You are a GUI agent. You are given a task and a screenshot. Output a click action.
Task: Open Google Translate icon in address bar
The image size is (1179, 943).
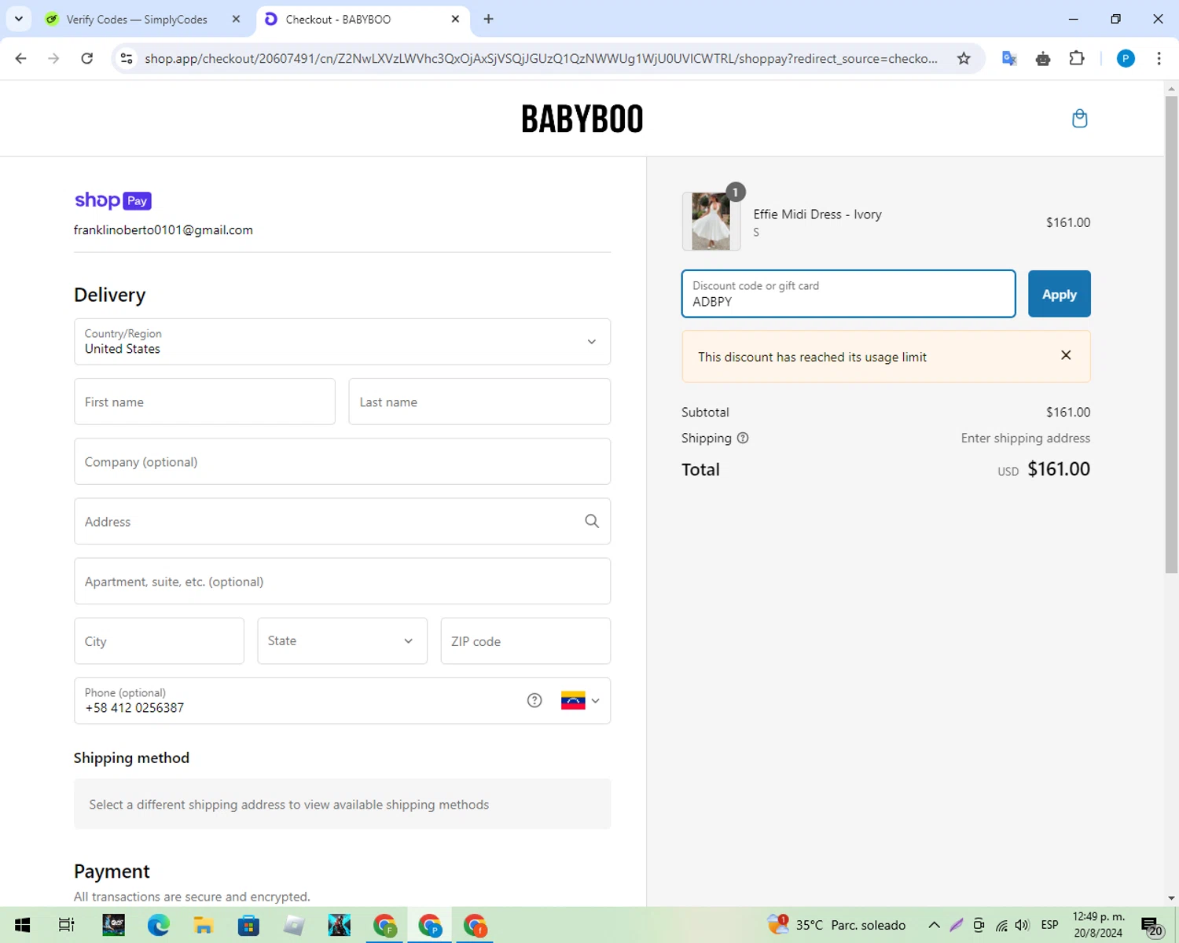tap(1010, 58)
